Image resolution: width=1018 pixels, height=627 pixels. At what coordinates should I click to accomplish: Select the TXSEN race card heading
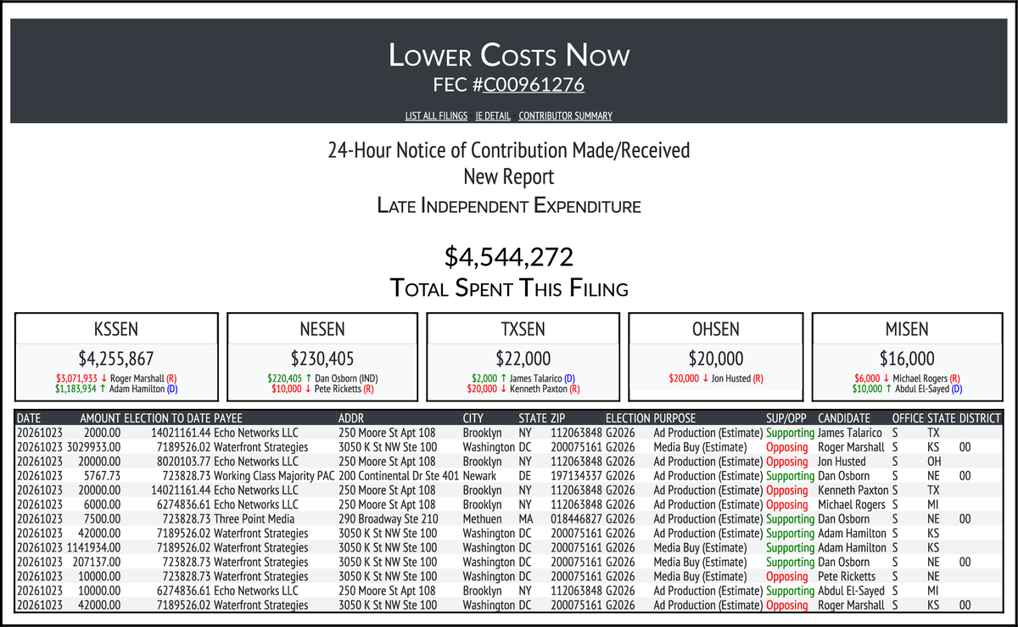click(x=523, y=329)
